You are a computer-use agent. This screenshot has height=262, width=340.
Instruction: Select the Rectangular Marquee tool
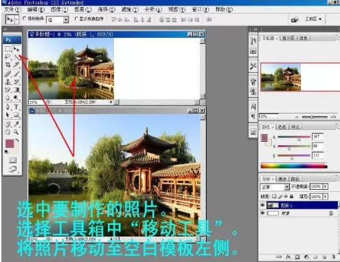tap(8, 49)
